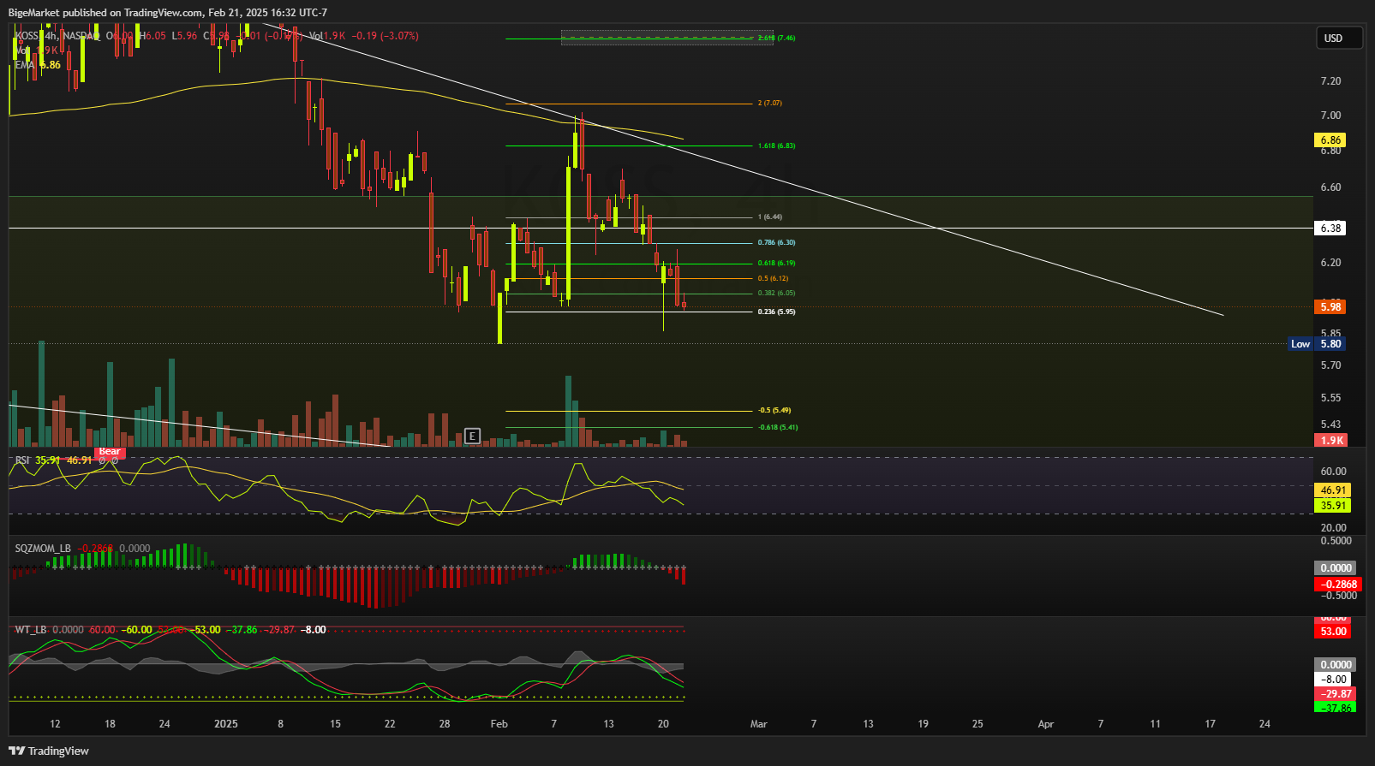Click the orange 5.98 current price label

1330,306
